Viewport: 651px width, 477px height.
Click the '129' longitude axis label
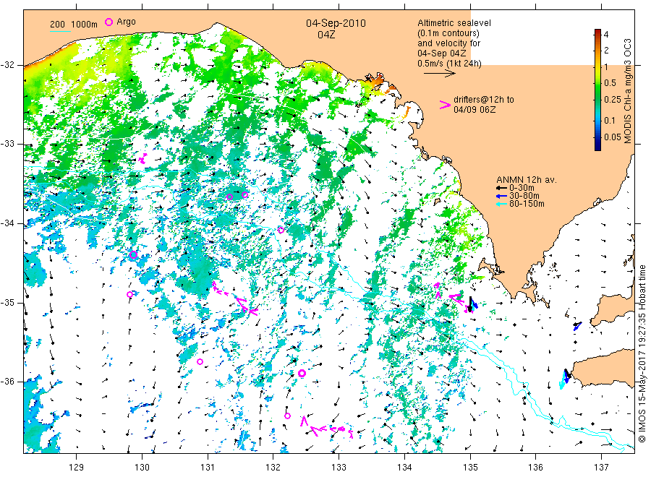click(77, 468)
